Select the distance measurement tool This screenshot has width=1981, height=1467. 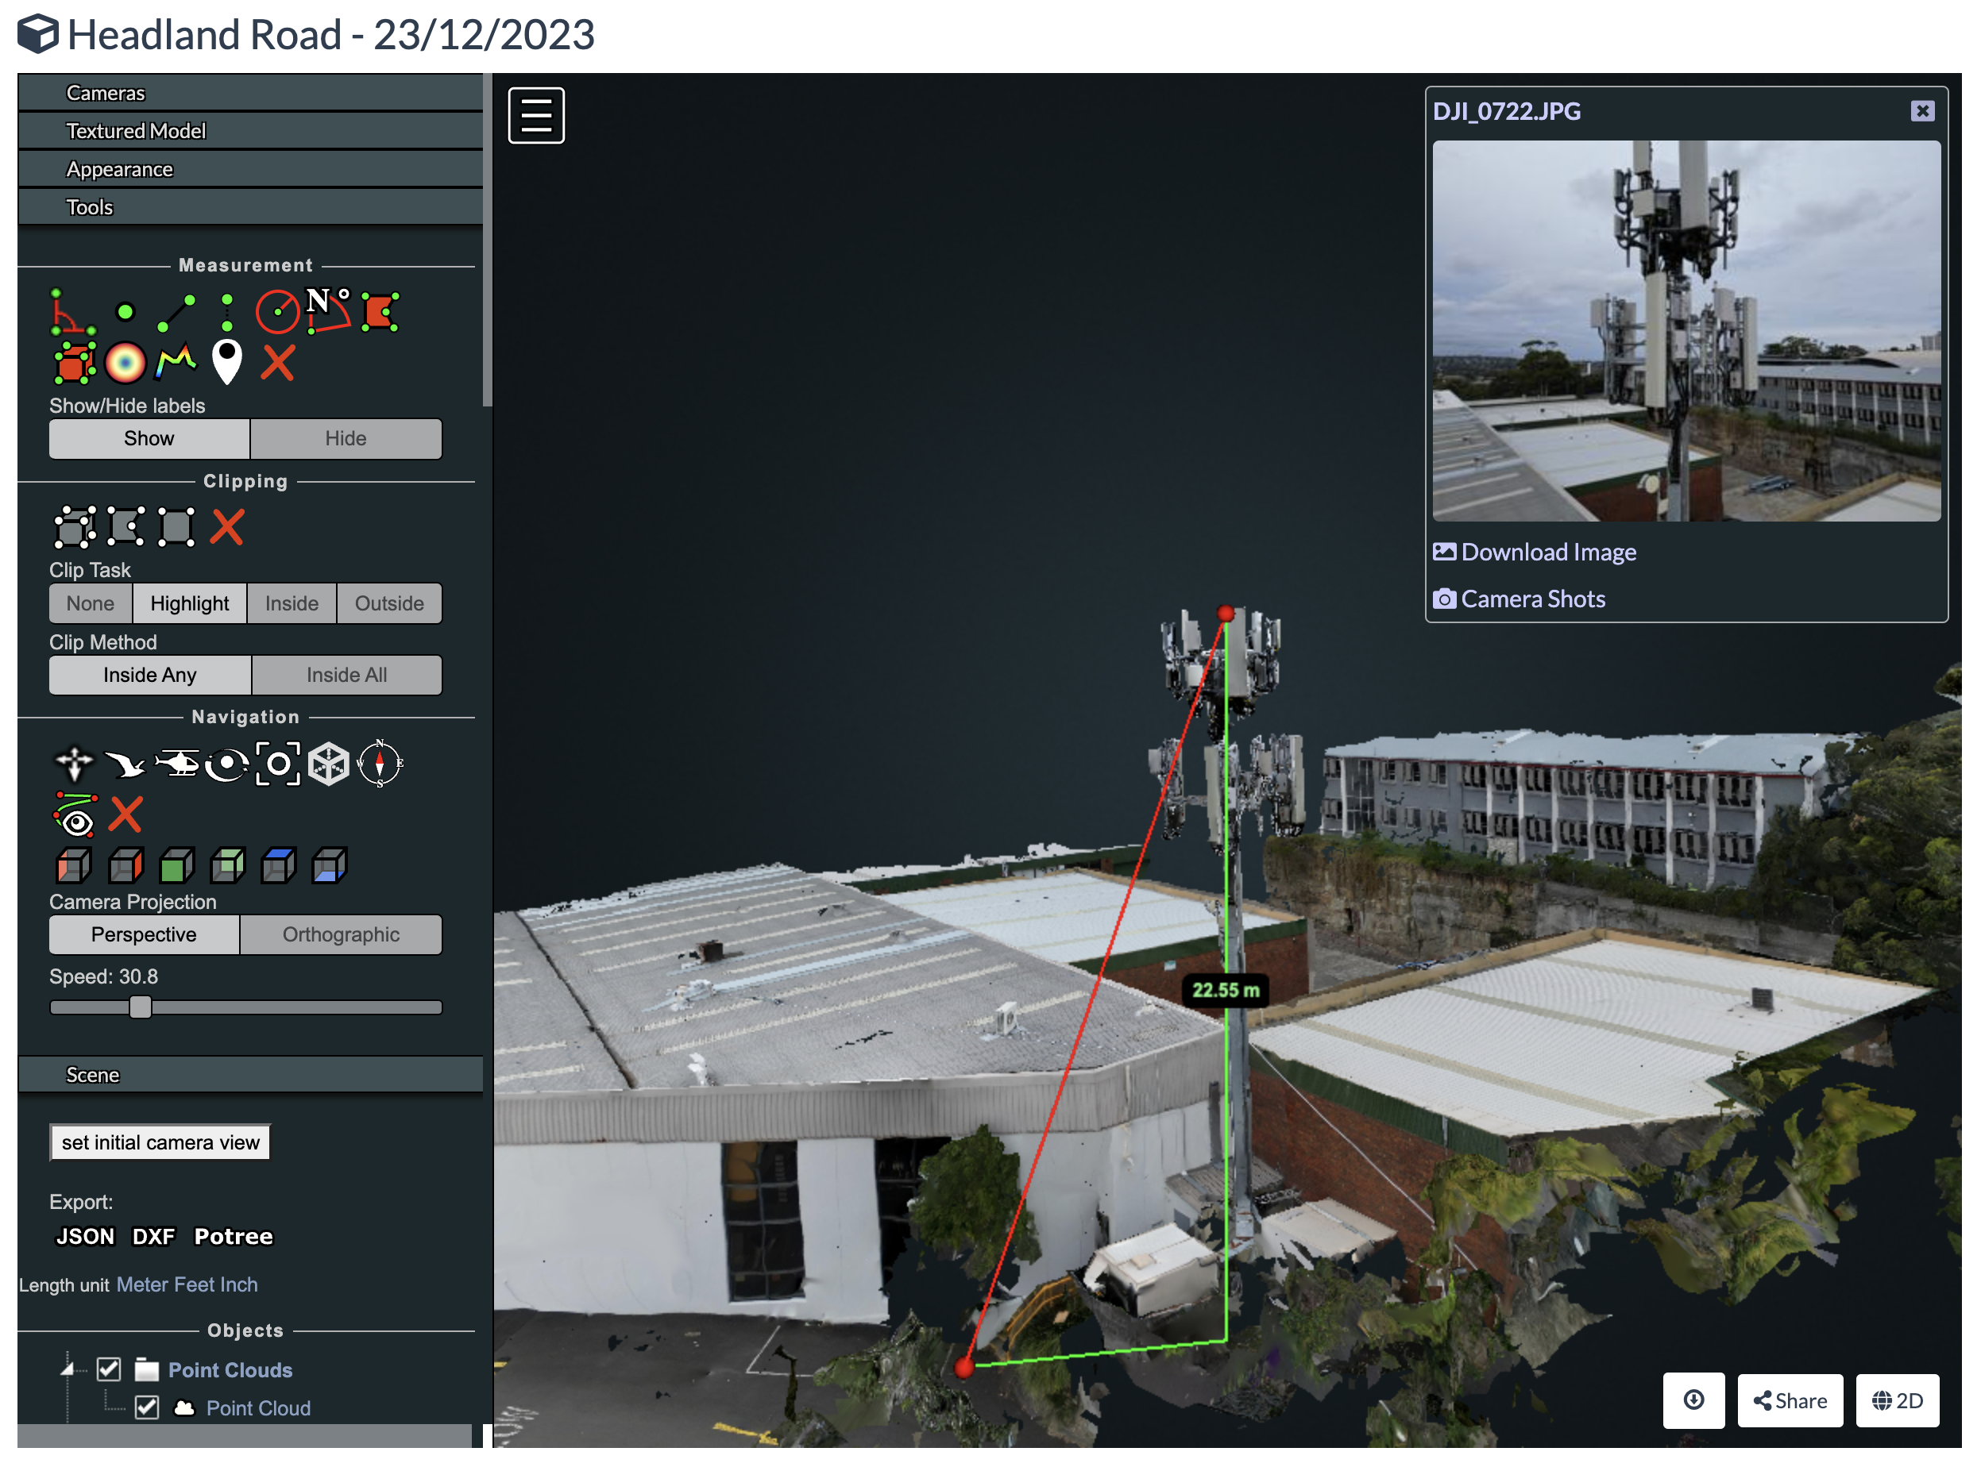click(176, 313)
